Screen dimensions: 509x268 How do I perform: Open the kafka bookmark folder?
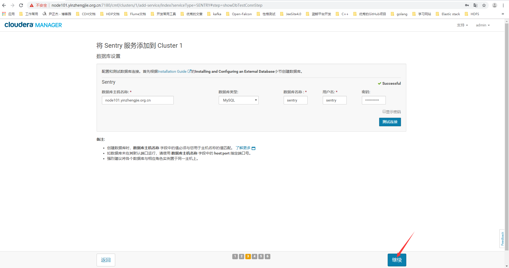[x=214, y=14]
